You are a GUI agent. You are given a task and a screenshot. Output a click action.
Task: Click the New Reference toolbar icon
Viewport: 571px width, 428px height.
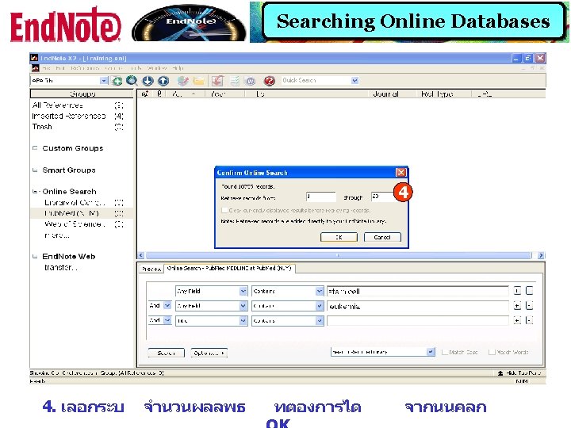tap(117, 80)
